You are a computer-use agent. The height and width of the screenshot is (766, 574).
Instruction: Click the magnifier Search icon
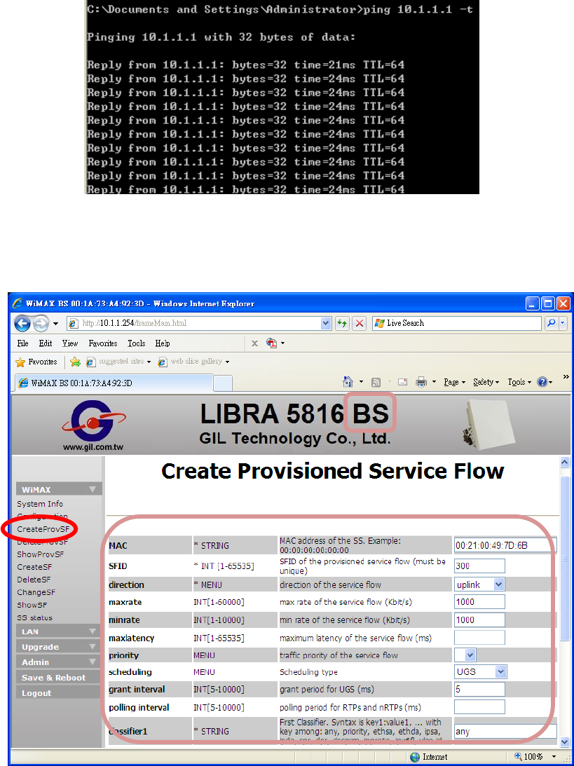(x=551, y=323)
